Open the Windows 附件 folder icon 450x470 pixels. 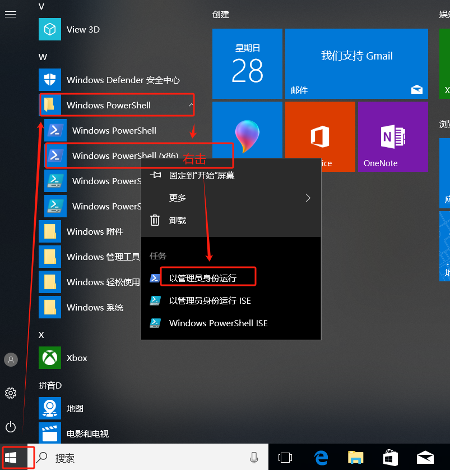50,231
